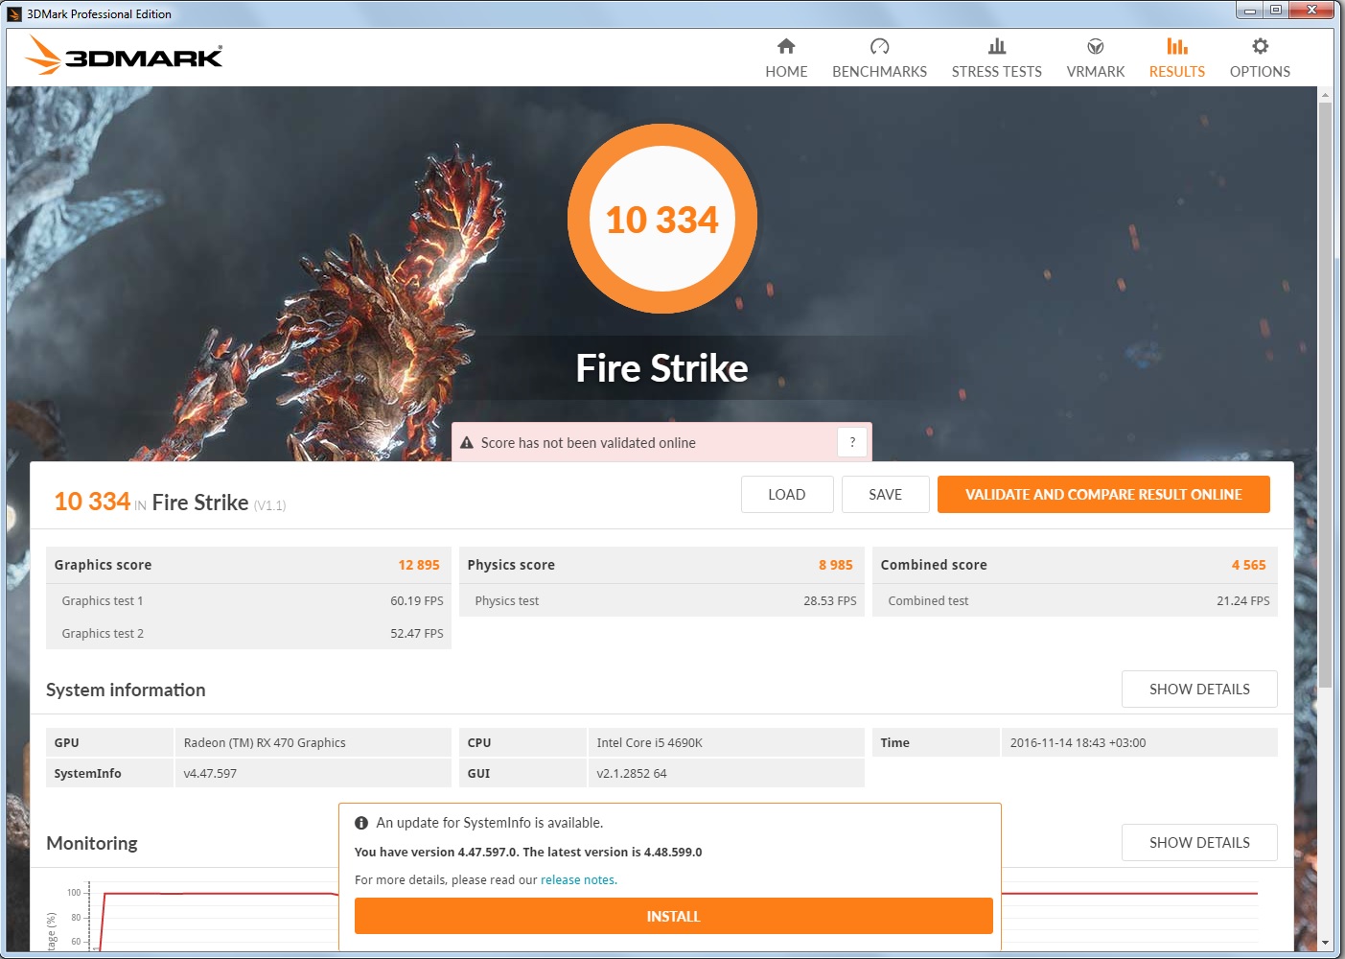This screenshot has height=959, width=1345.
Task: Click the Options gear icon
Action: tap(1260, 46)
